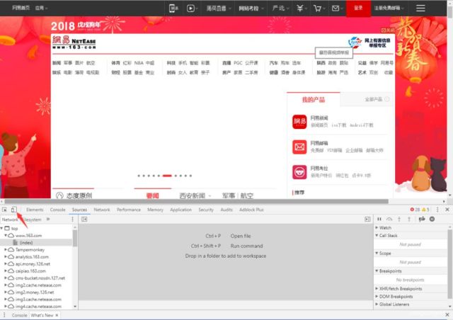
Task: Open the Application tab
Action: 181,210
